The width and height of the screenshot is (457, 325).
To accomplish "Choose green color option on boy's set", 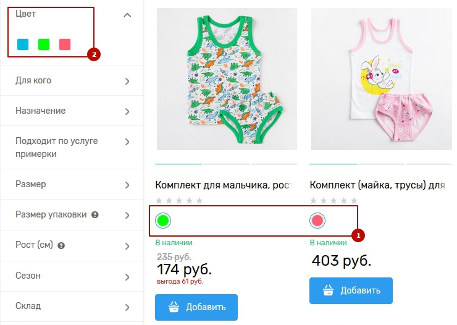I will (163, 220).
